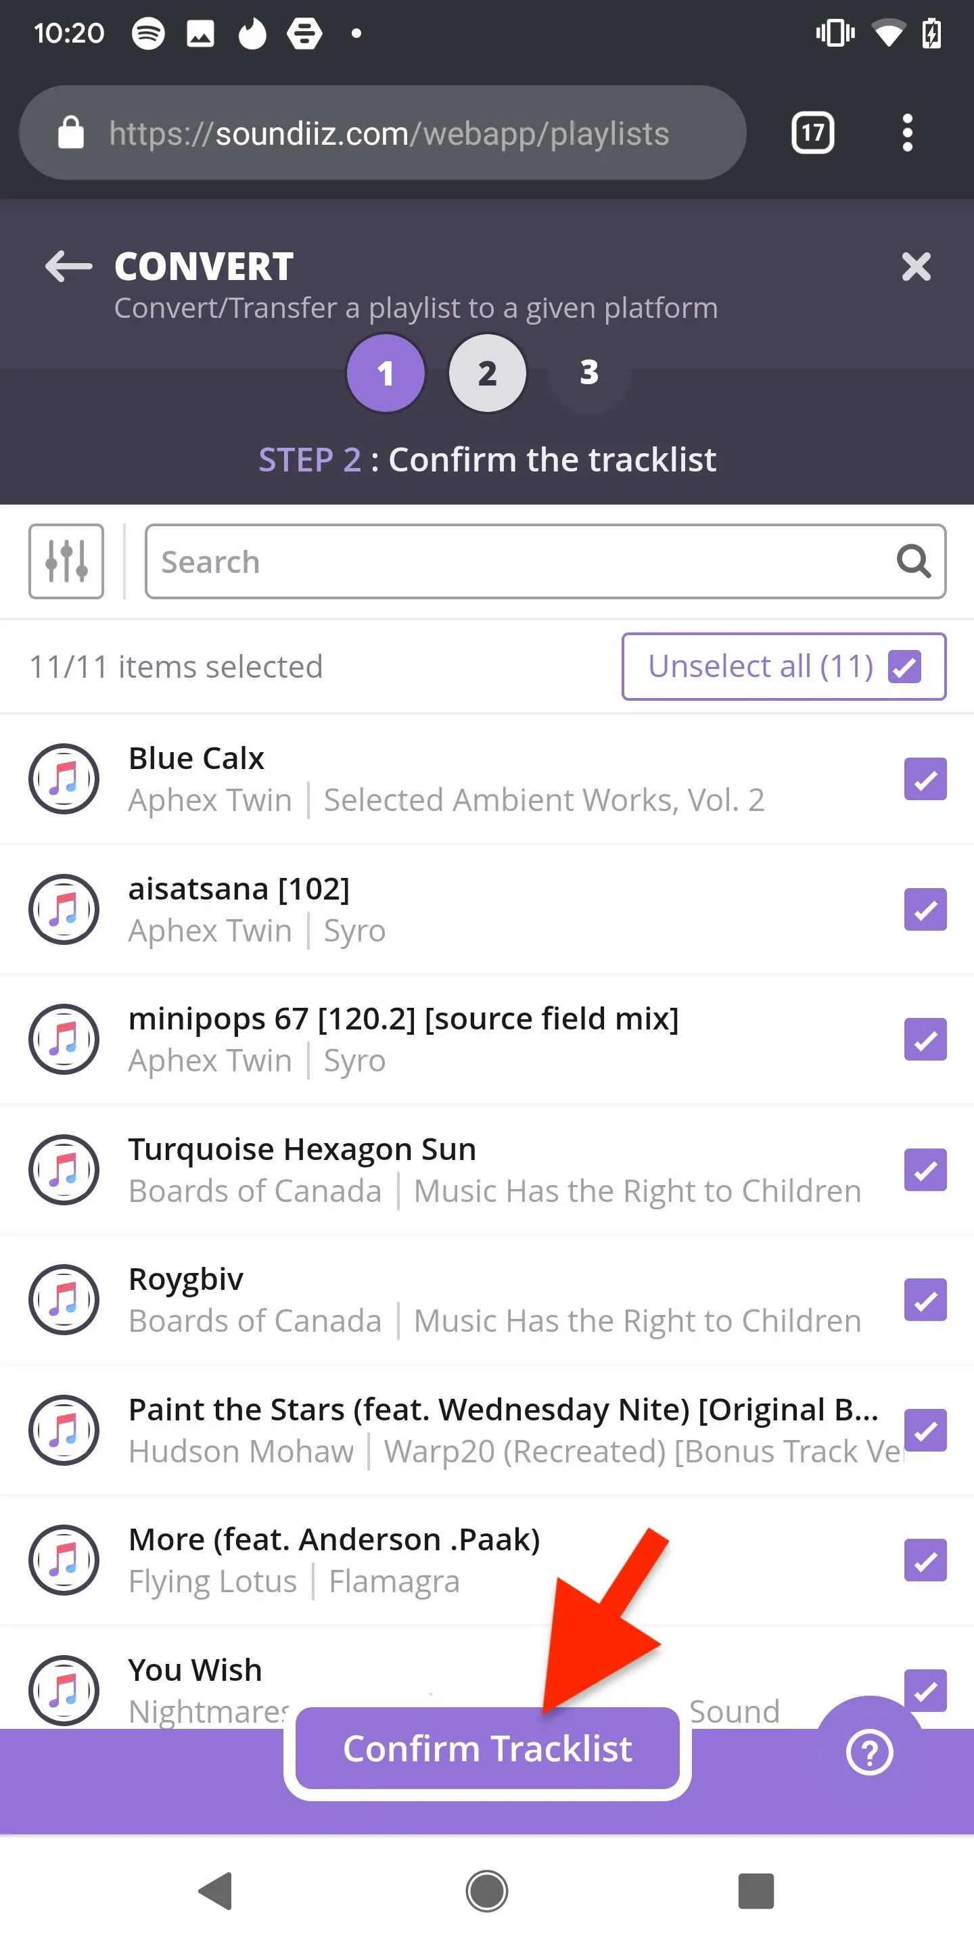This screenshot has height=1948, width=974.
Task: Click the search magnifier icon
Action: click(x=914, y=561)
